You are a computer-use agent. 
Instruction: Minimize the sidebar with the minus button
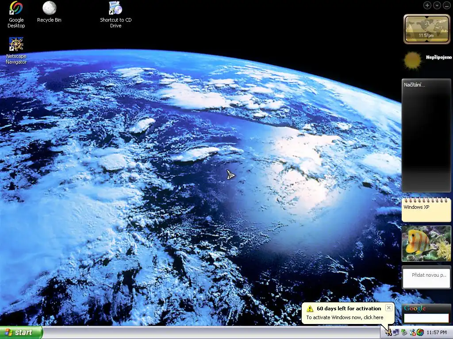(x=446, y=5)
